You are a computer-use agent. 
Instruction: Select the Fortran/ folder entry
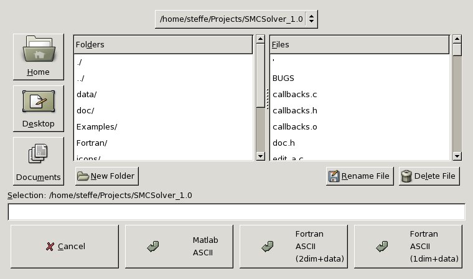point(92,143)
